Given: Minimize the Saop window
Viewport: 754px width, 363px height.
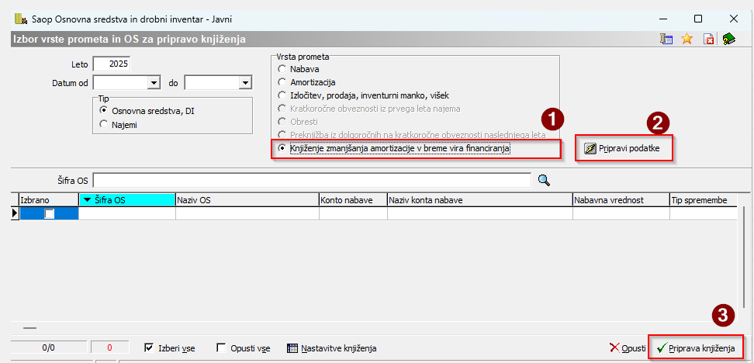Looking at the screenshot, I should (662, 19).
